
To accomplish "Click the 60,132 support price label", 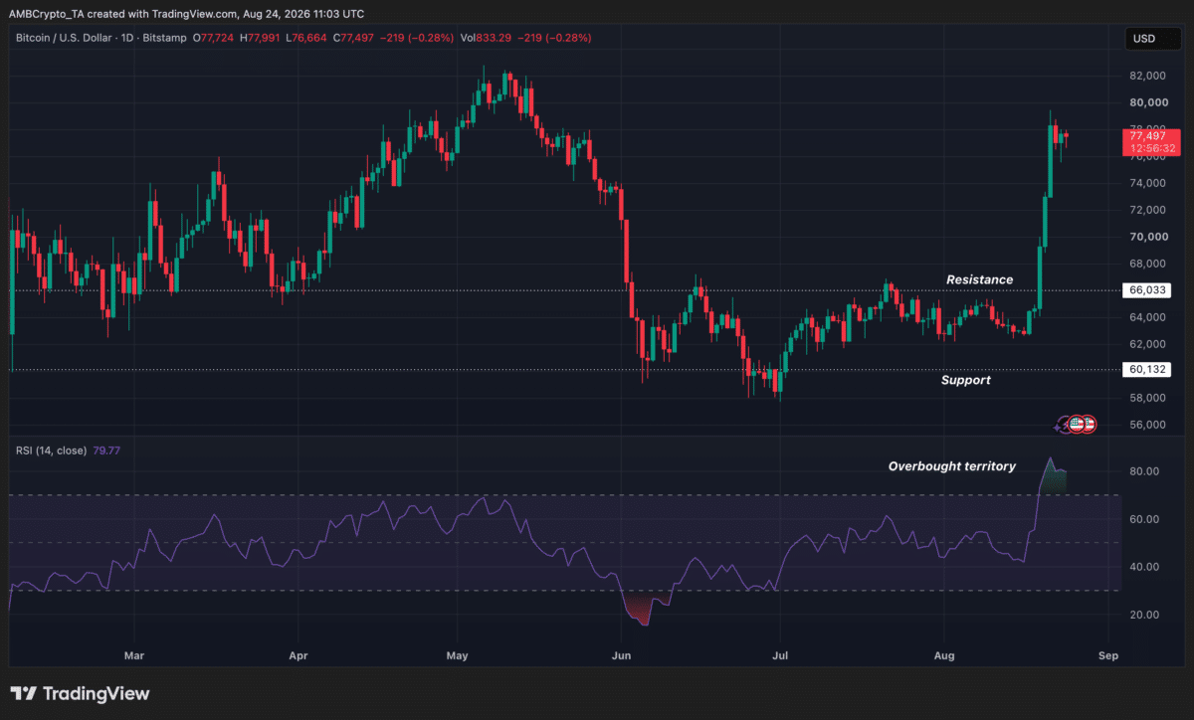I will click(1145, 369).
